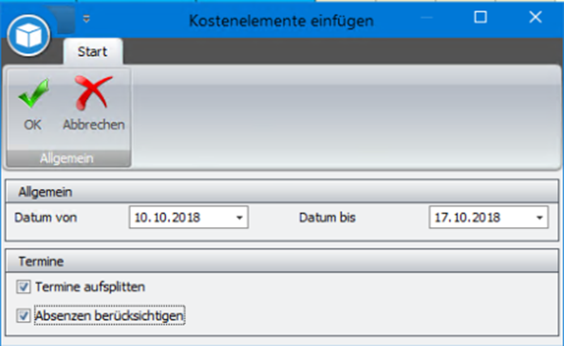Click the Allgemein ribbon group caption
The image size is (564, 346).
66,159
